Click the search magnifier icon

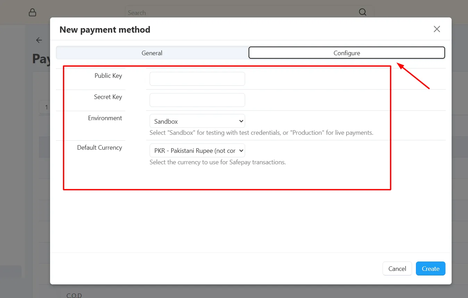coord(362,13)
